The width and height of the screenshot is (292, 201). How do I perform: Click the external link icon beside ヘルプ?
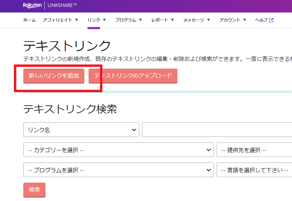[x=271, y=20]
